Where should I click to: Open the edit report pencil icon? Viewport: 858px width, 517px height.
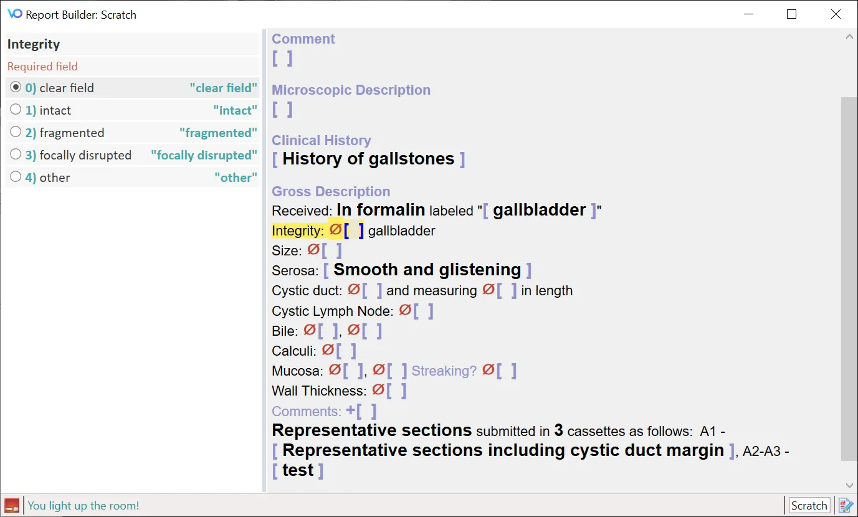coord(845,505)
